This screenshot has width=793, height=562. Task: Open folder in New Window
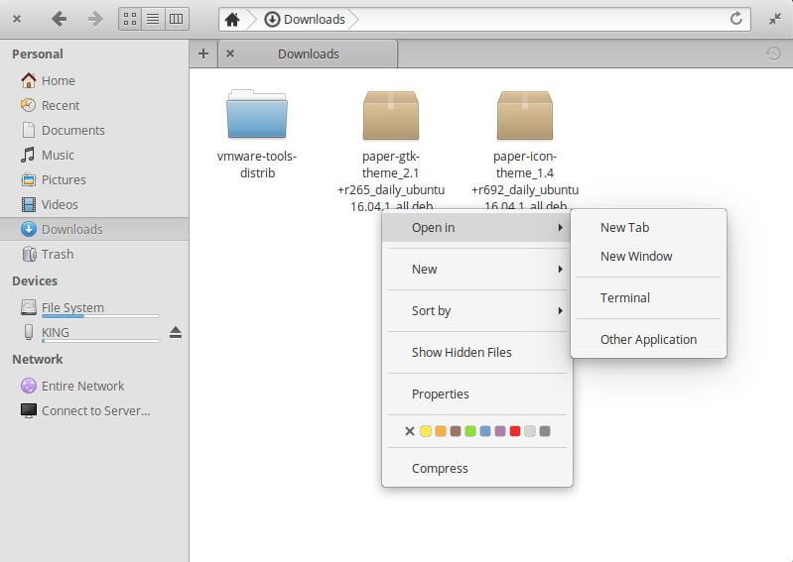coord(648,257)
